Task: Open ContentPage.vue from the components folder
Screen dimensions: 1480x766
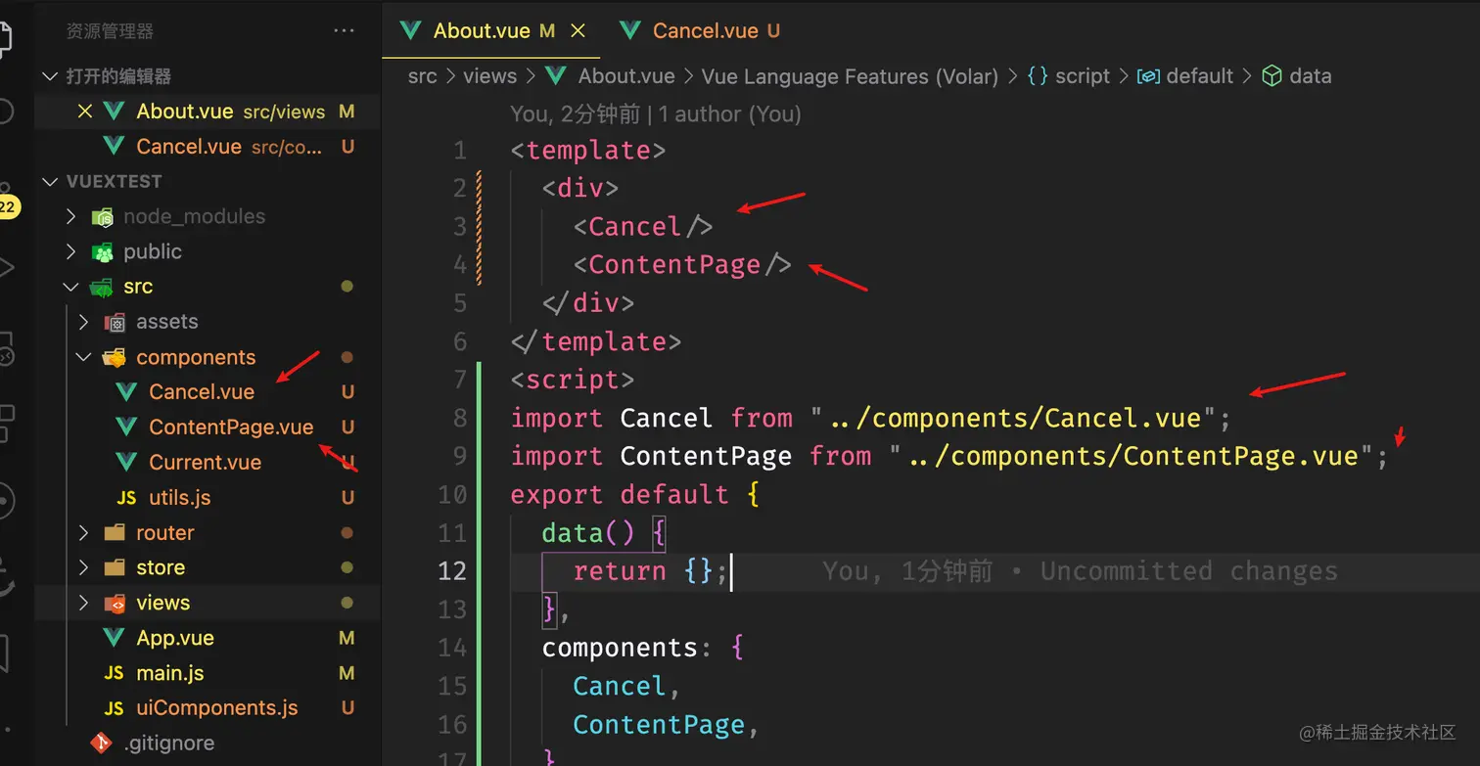Action: [x=230, y=428]
